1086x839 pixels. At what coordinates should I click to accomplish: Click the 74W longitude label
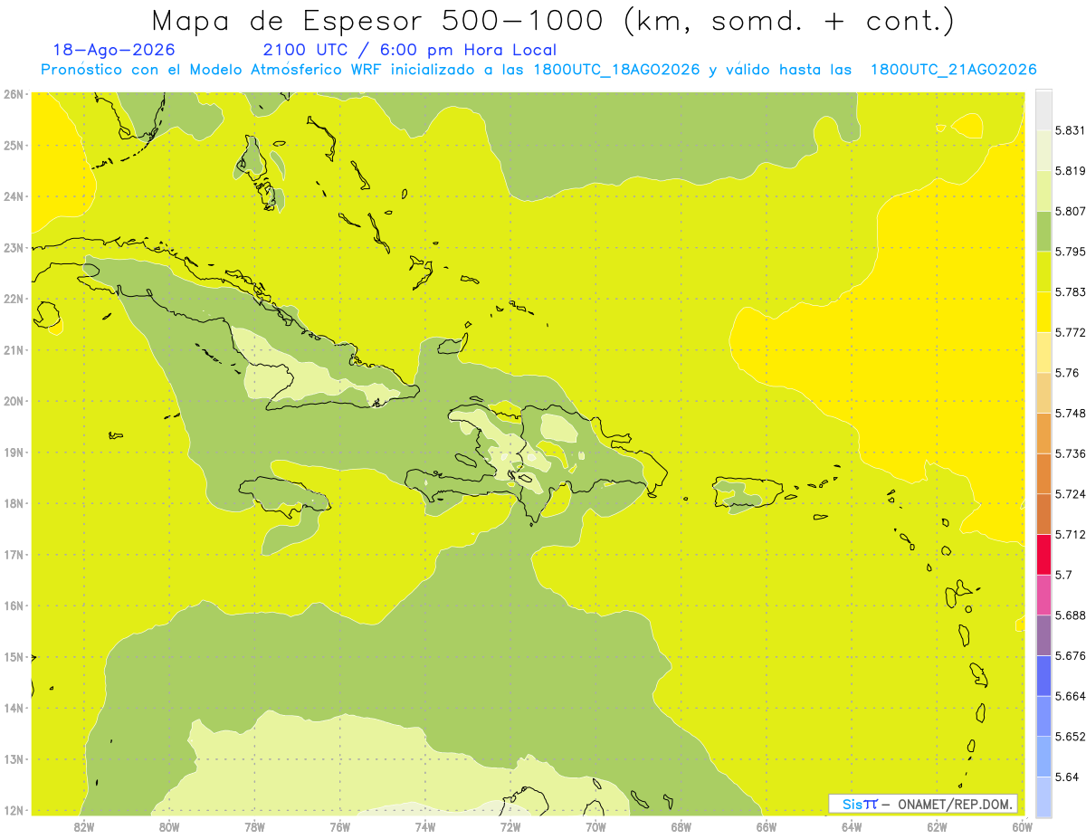click(x=425, y=826)
